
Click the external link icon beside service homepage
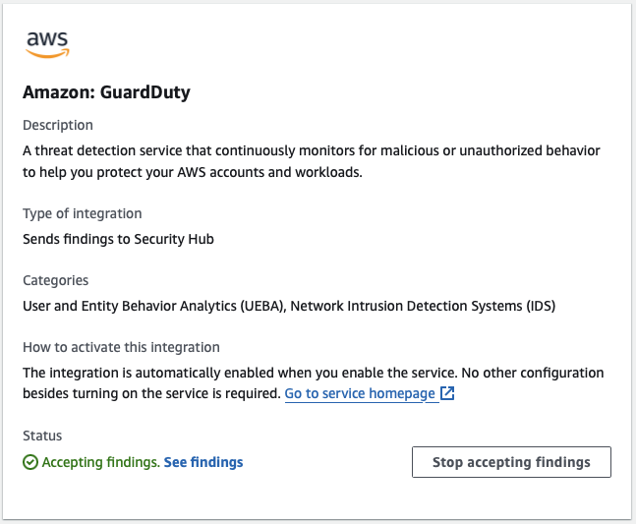point(447,393)
